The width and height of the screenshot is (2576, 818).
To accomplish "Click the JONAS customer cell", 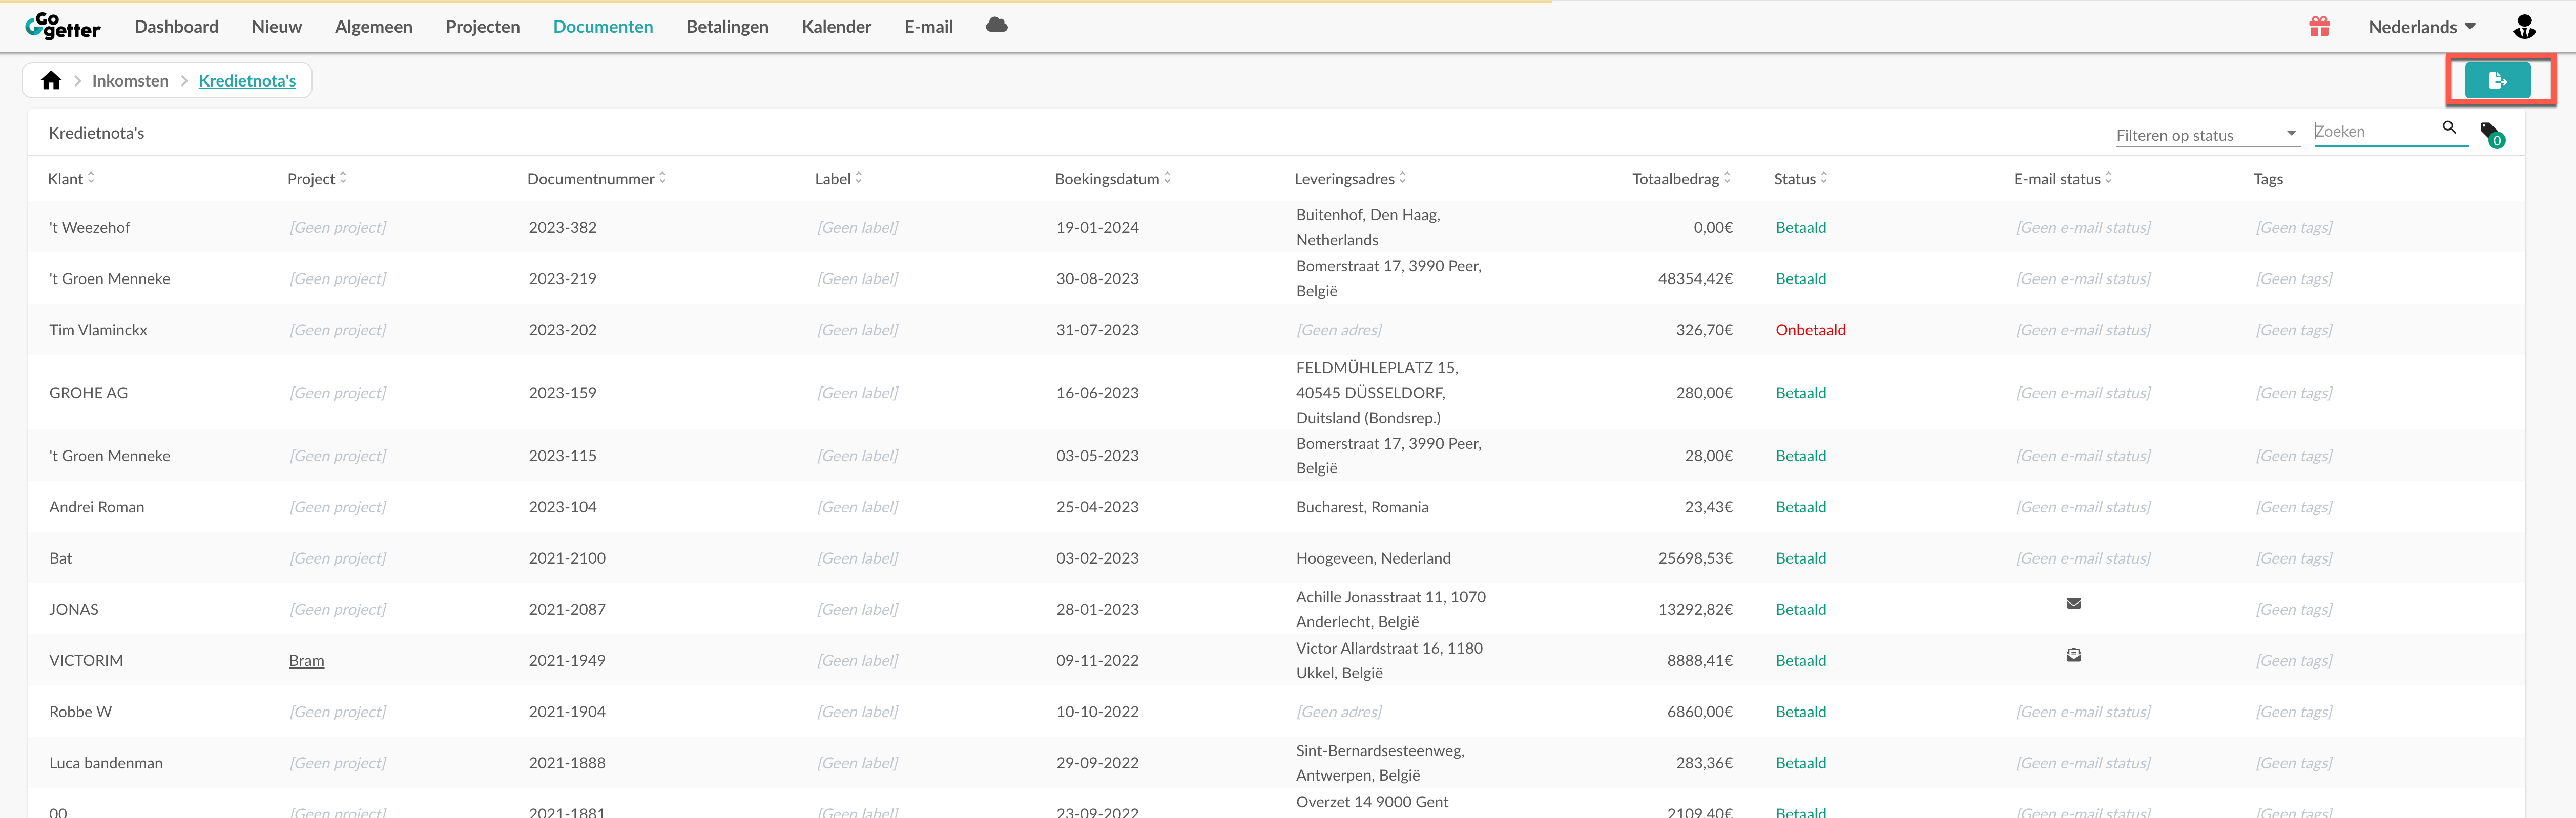I will point(73,609).
